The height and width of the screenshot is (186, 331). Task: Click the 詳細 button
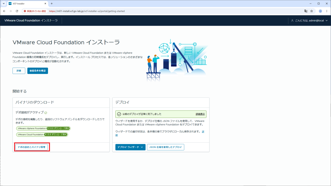(x=19, y=71)
